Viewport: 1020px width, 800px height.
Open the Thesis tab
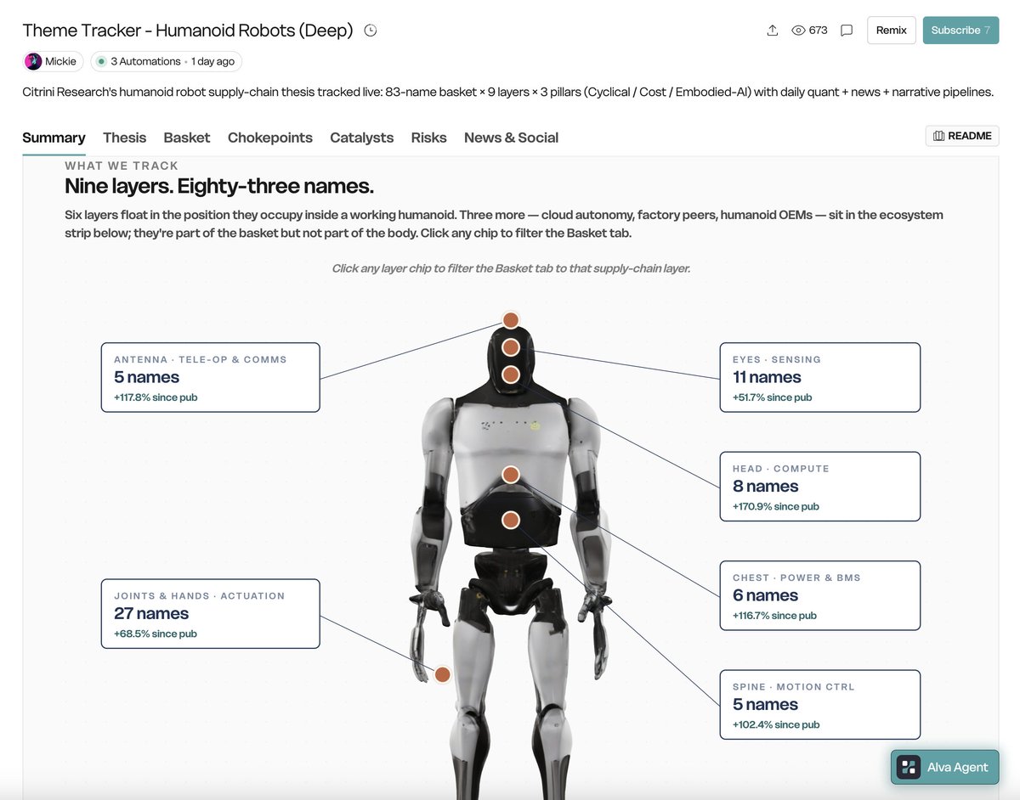(124, 138)
